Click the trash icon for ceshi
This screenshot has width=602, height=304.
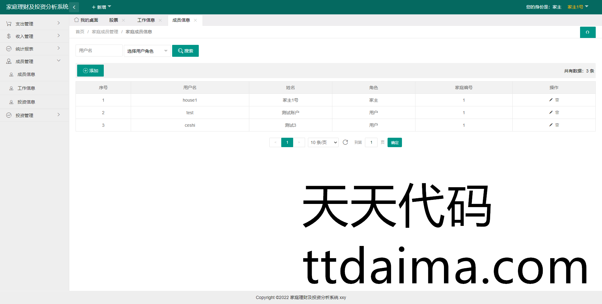(557, 125)
